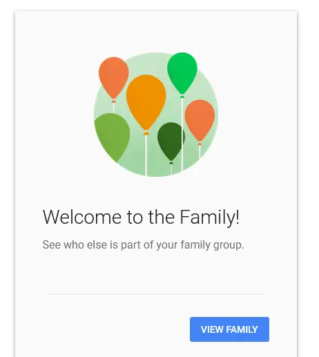Click the dark green small balloon
Screen dimensions: 319x357
(x=171, y=142)
